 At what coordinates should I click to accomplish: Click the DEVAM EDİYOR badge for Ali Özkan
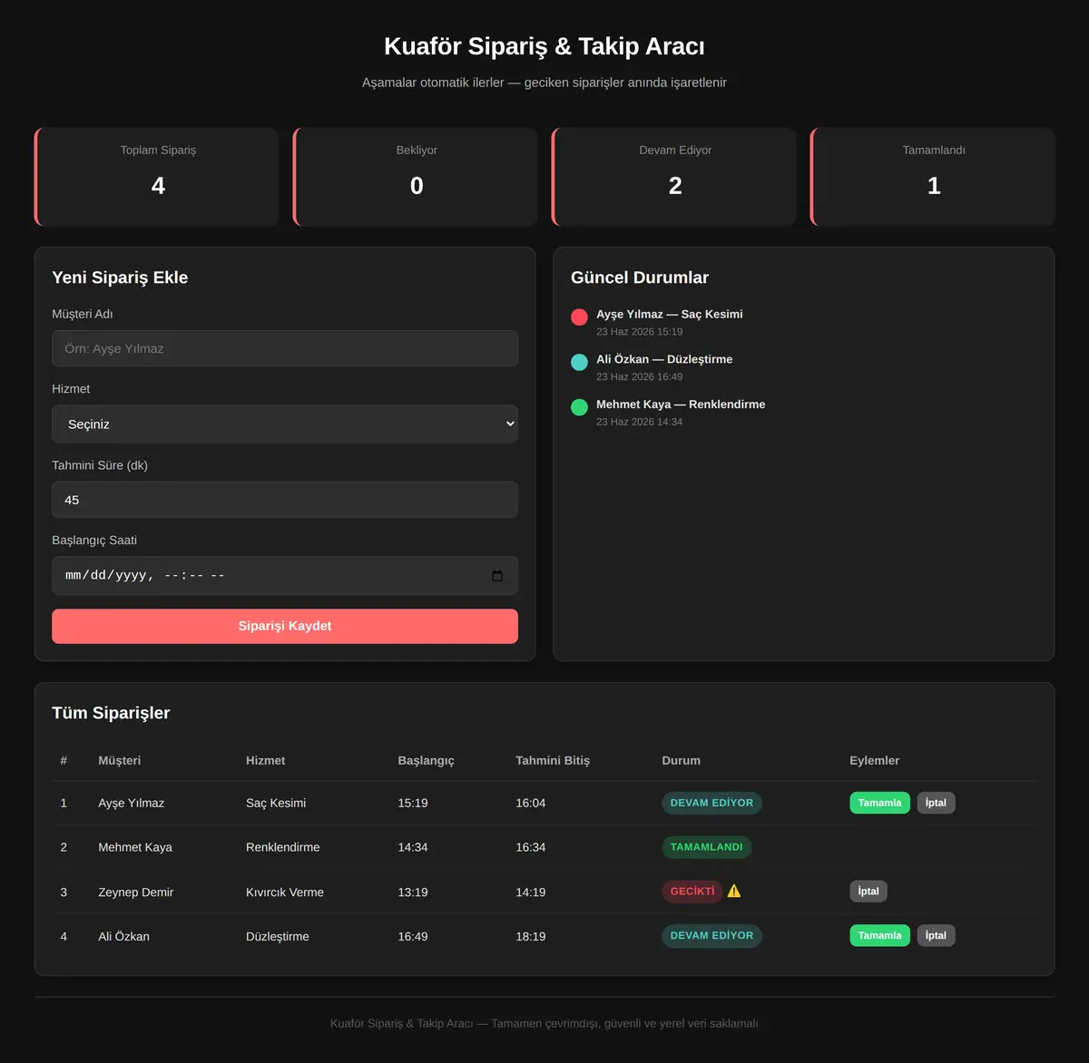tap(711, 936)
